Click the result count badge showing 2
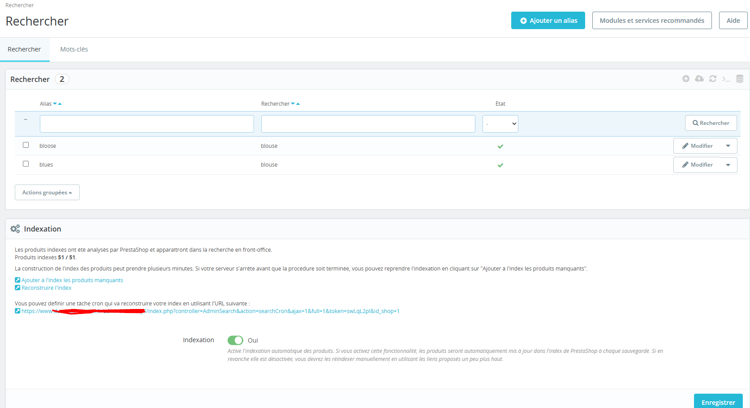Viewport: 750px width, 408px height. coord(62,79)
